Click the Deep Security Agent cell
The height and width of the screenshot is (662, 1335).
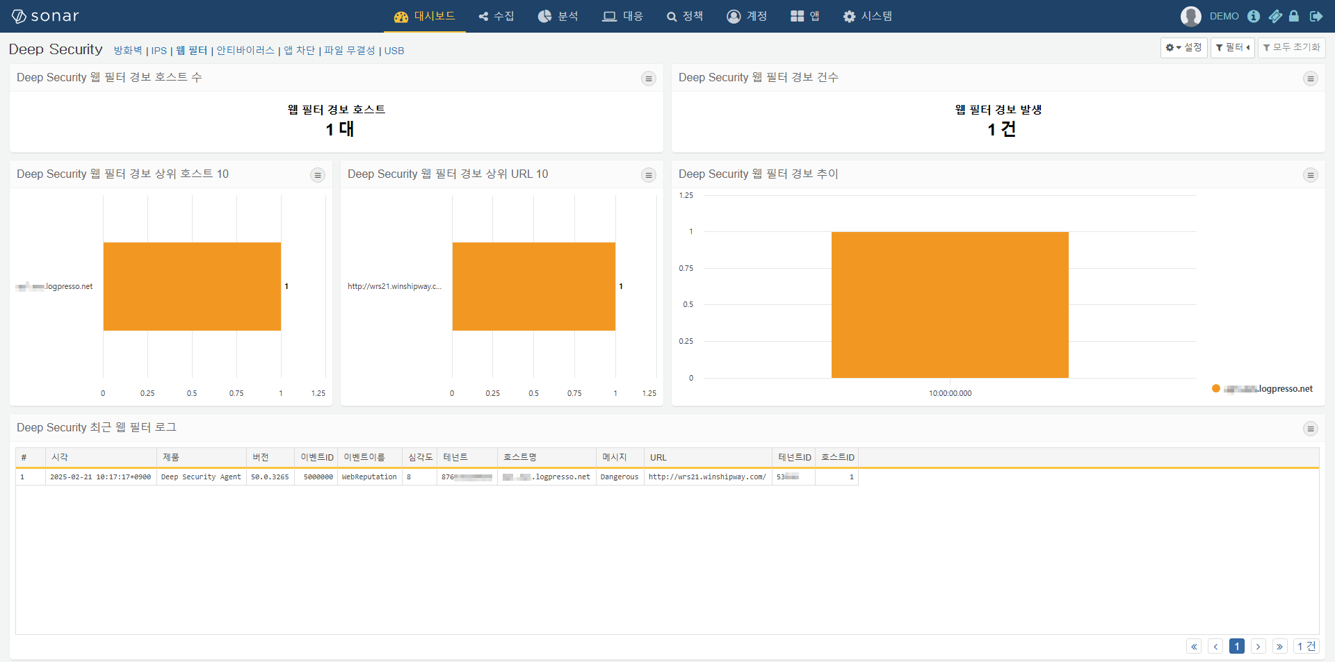coord(201,477)
